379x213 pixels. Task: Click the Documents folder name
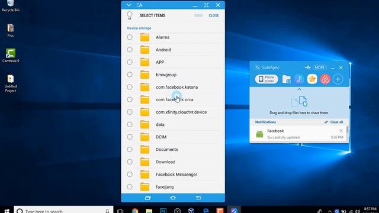click(x=167, y=150)
